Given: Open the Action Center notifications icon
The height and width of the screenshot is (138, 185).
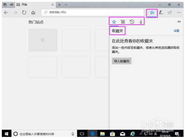Looking at the screenshot, I should tap(177, 134).
